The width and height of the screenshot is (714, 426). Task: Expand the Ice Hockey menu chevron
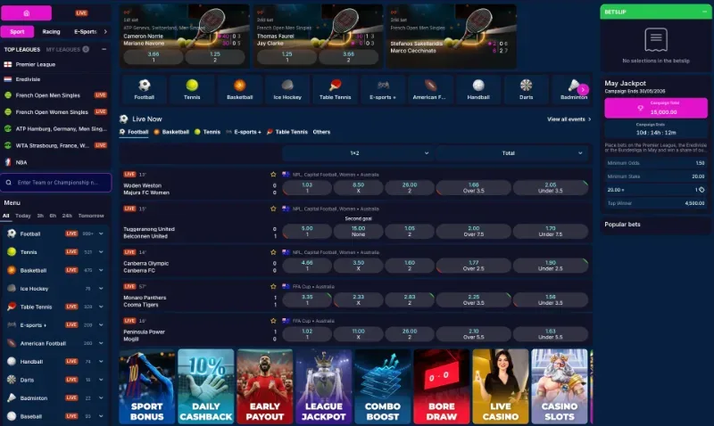pyautogui.click(x=101, y=288)
